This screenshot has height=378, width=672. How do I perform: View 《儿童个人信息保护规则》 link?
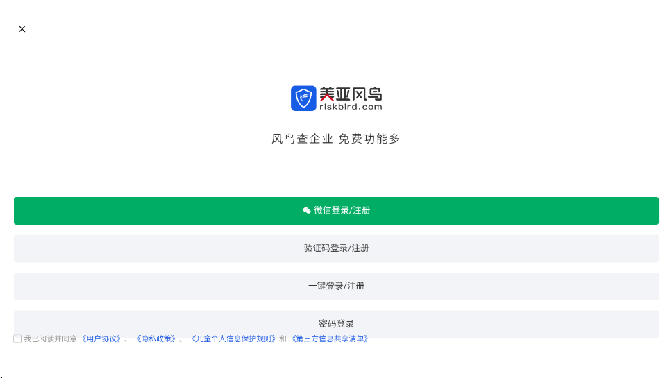pyautogui.click(x=233, y=338)
